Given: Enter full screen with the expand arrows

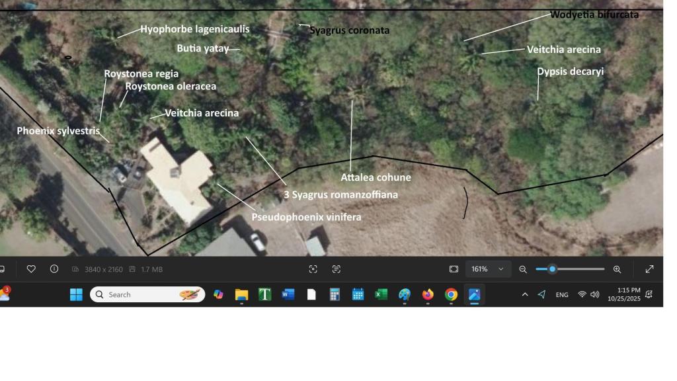Looking at the screenshot, I should tap(649, 269).
